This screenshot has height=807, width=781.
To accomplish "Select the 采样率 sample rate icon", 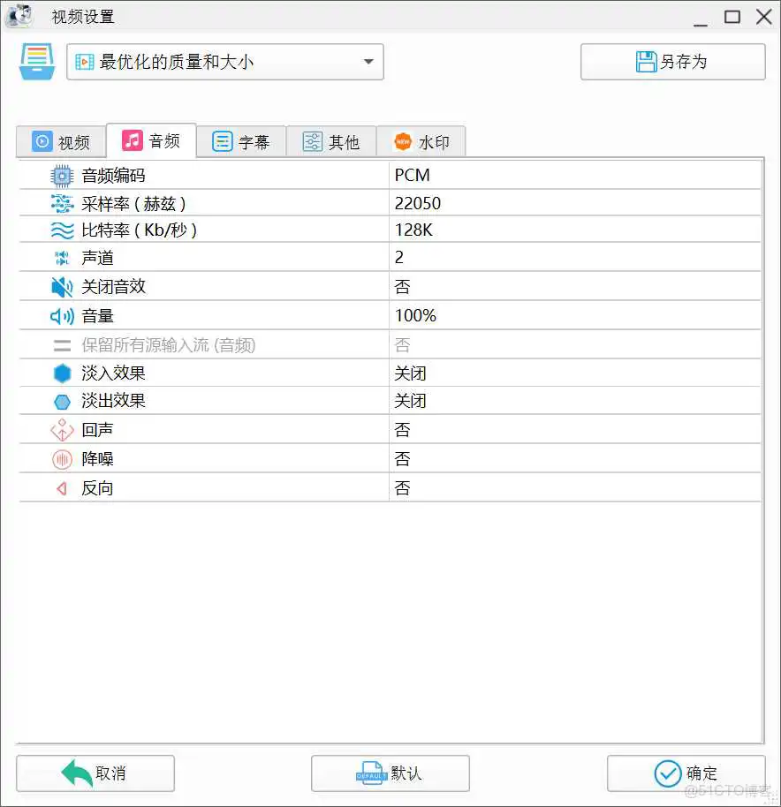I will pyautogui.click(x=60, y=203).
